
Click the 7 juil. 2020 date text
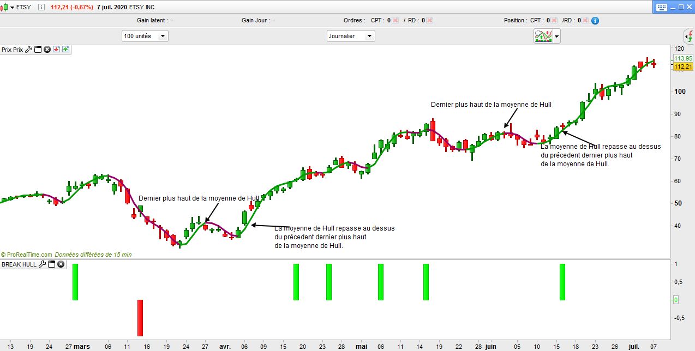(111, 7)
